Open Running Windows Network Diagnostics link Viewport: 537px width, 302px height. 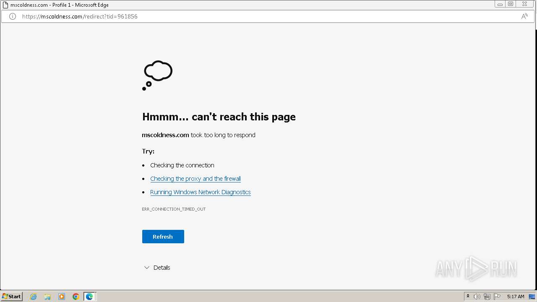point(201,192)
